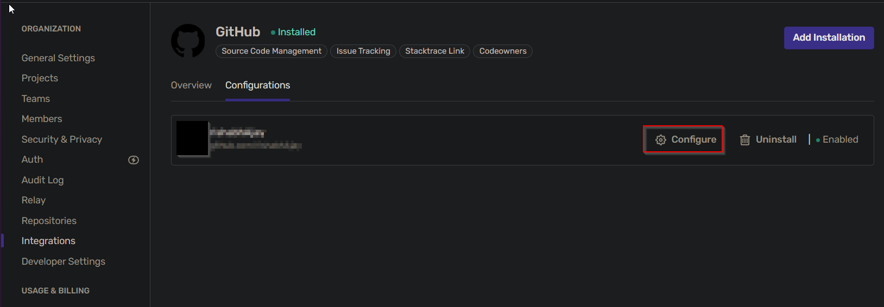The height and width of the screenshot is (307, 884).
Task: Select the Configurations tab
Action: tap(257, 85)
